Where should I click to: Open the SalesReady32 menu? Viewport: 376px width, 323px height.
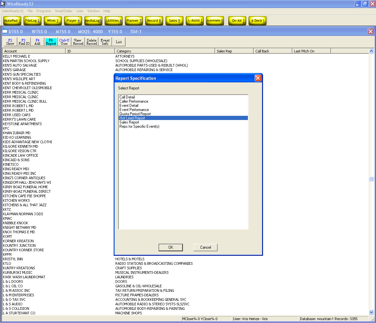click(13, 11)
